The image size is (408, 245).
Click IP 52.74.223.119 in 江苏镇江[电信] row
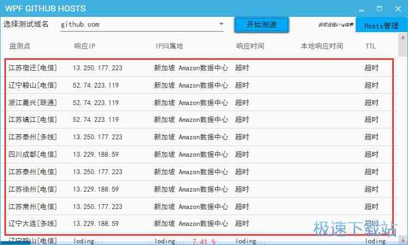click(96, 120)
